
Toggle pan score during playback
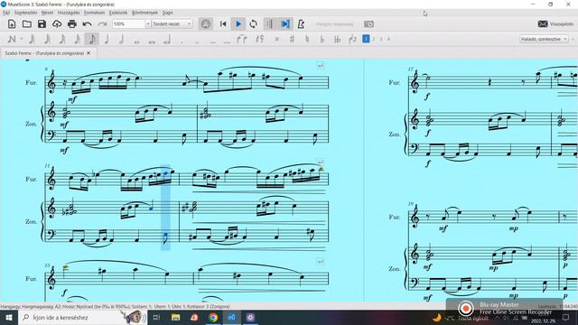click(285, 24)
